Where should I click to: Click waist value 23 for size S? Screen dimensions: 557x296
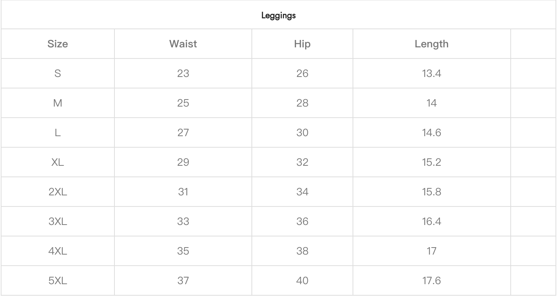click(x=183, y=74)
